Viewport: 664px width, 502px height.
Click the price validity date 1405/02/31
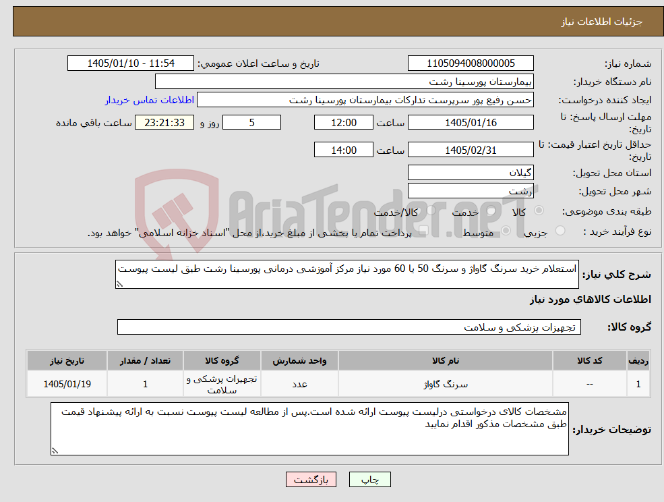(x=471, y=150)
